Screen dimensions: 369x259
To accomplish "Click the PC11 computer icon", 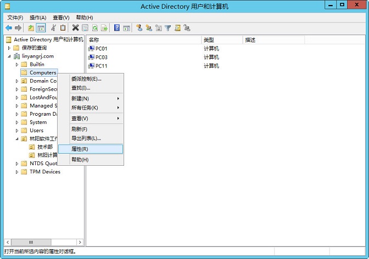I will 91,66.
